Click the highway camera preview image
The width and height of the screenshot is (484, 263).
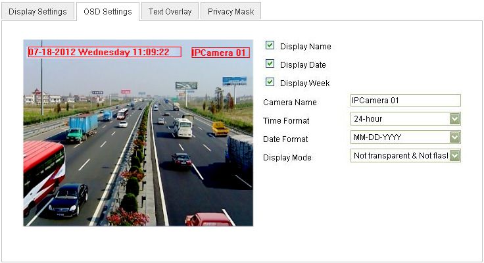pos(138,133)
